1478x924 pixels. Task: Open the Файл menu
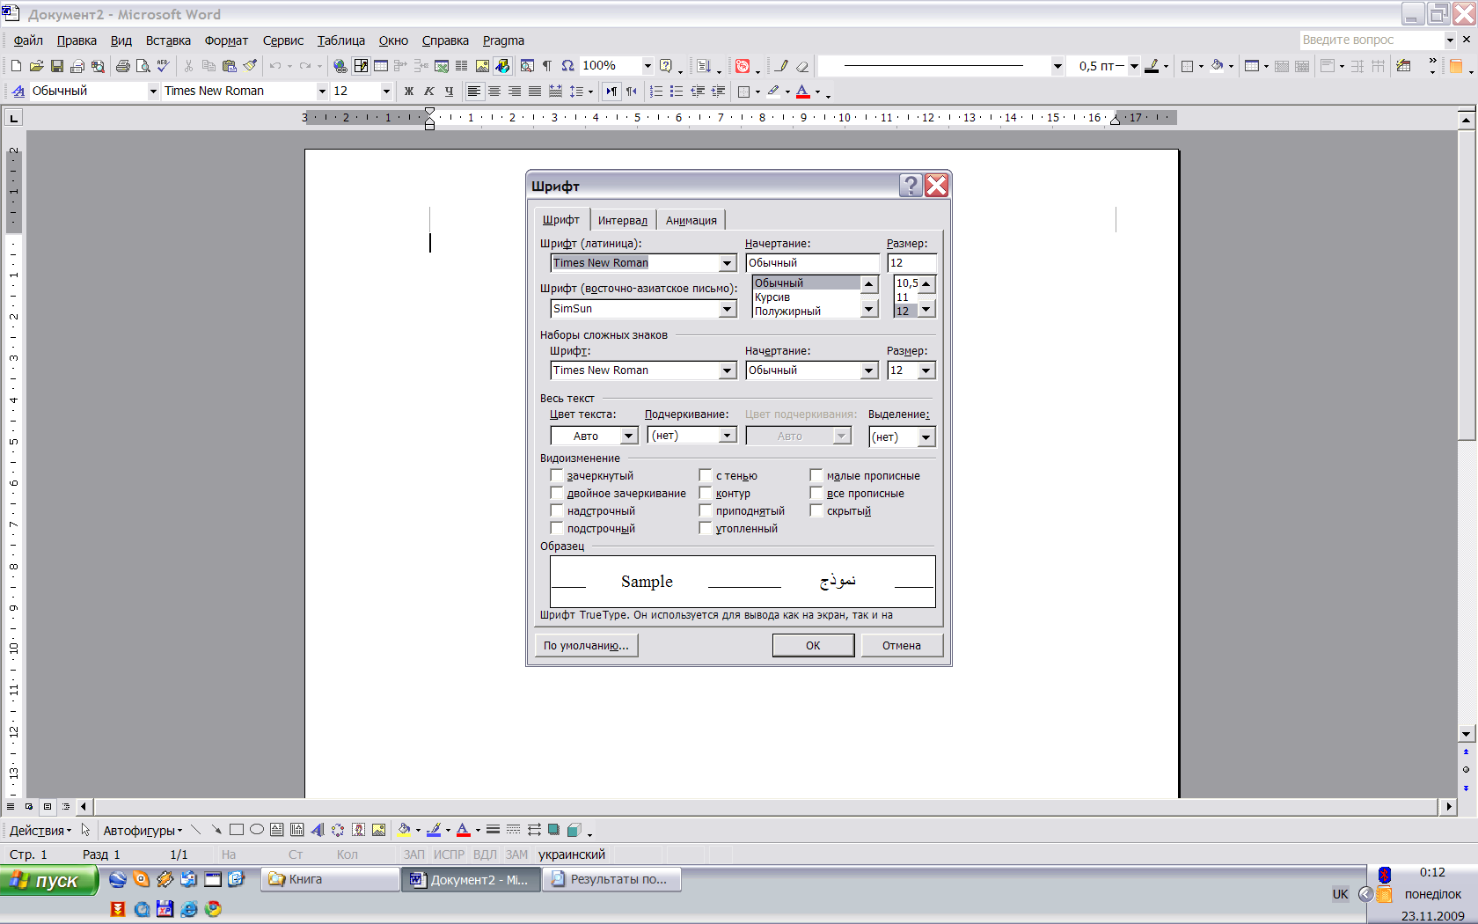click(x=28, y=40)
